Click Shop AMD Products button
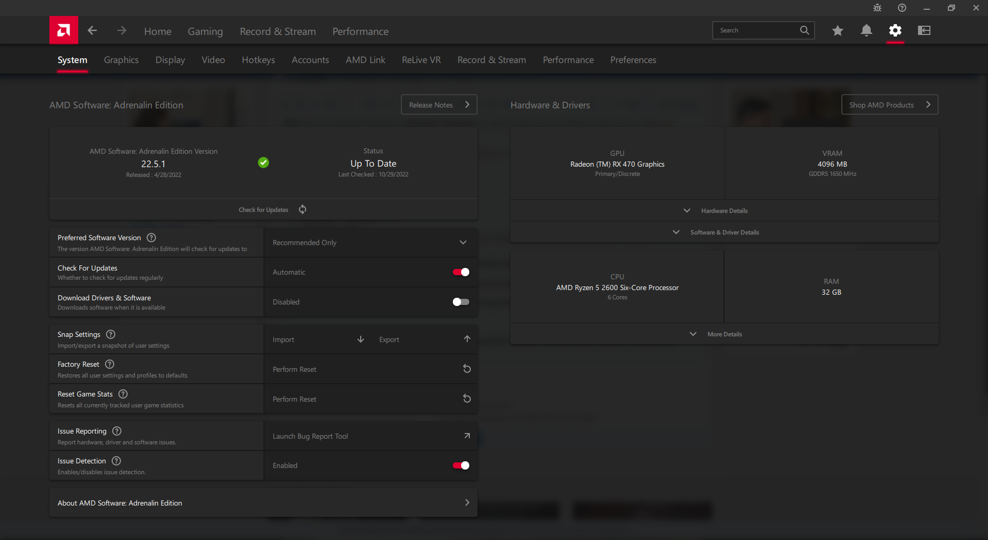 [x=890, y=104]
